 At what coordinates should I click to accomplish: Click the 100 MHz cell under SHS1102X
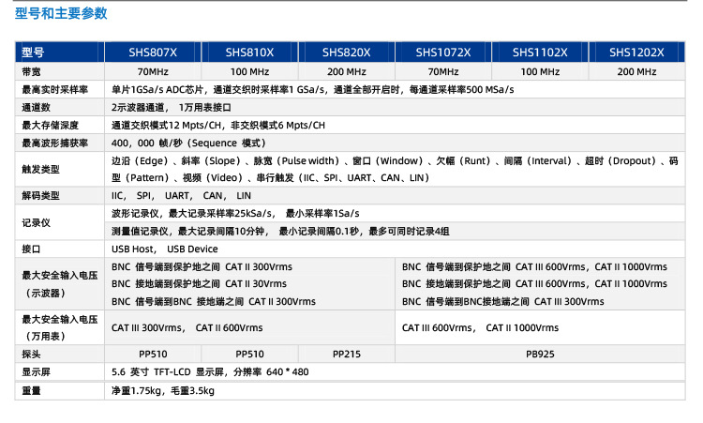[540, 72]
